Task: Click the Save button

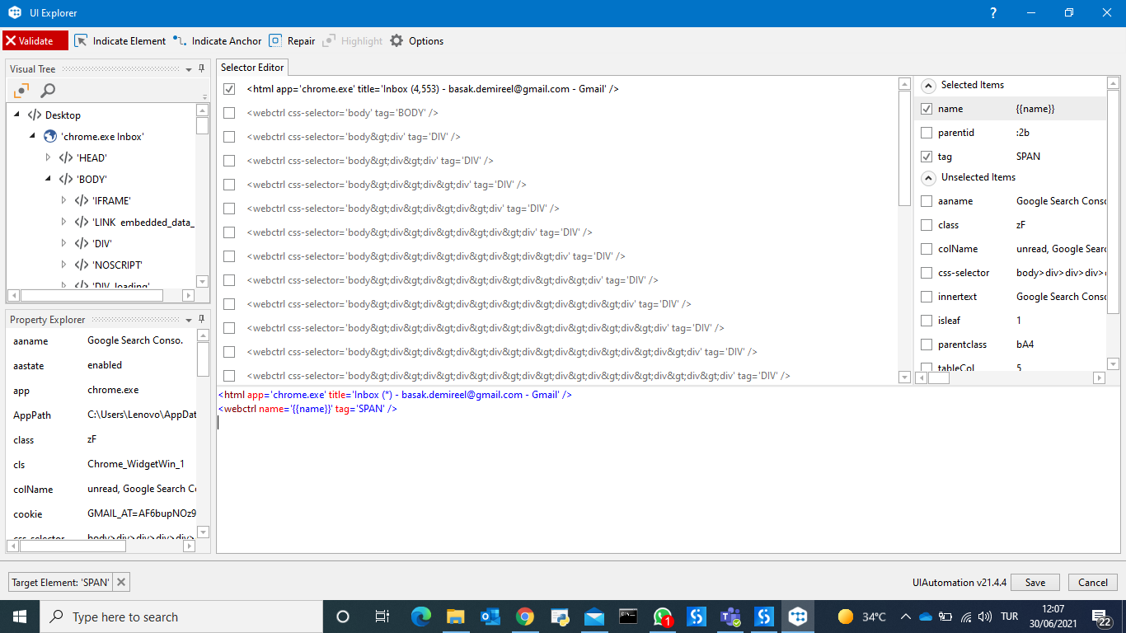Action: click(x=1035, y=582)
